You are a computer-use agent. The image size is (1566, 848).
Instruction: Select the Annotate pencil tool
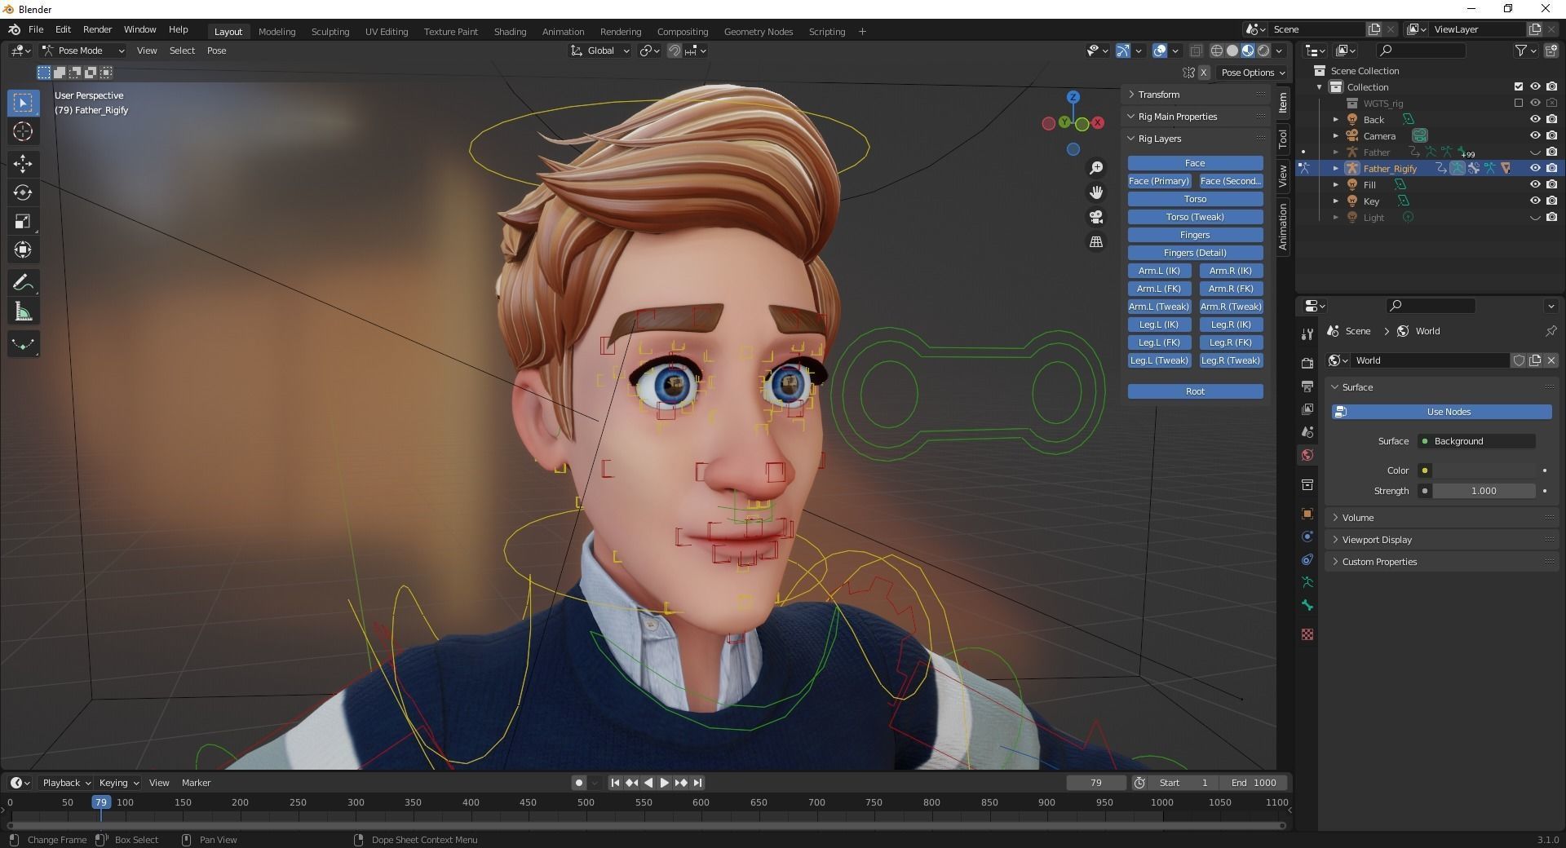point(23,283)
